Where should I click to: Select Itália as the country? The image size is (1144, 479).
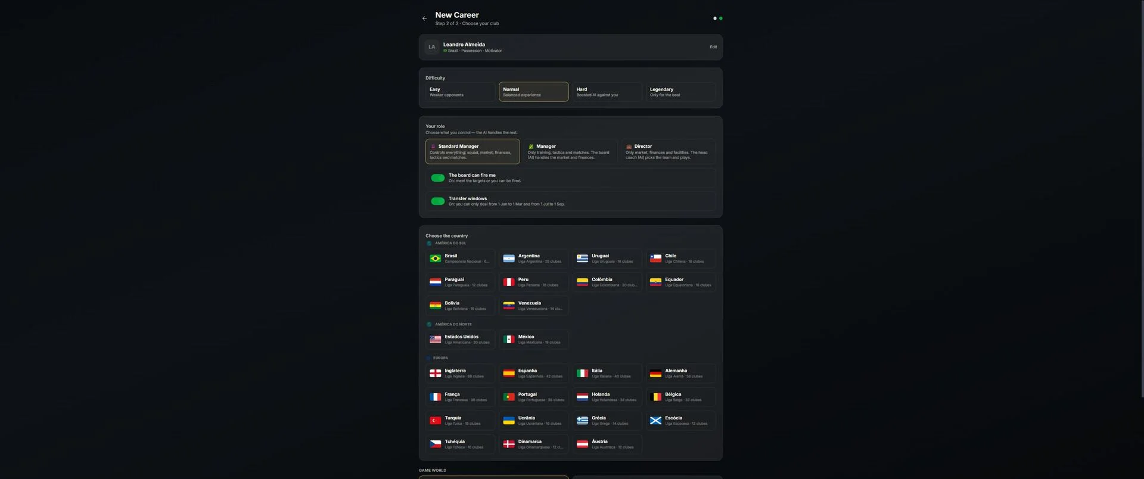tap(607, 374)
